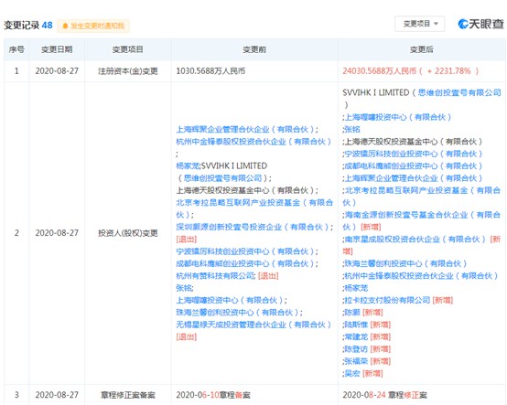
Task: Click 杨家茏 link in 变更后 column
Action: click(x=356, y=288)
